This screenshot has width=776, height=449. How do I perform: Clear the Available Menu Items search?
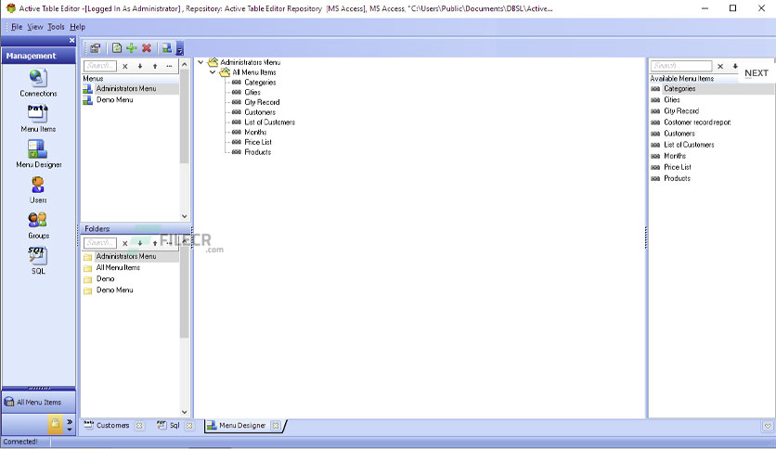[x=720, y=66]
